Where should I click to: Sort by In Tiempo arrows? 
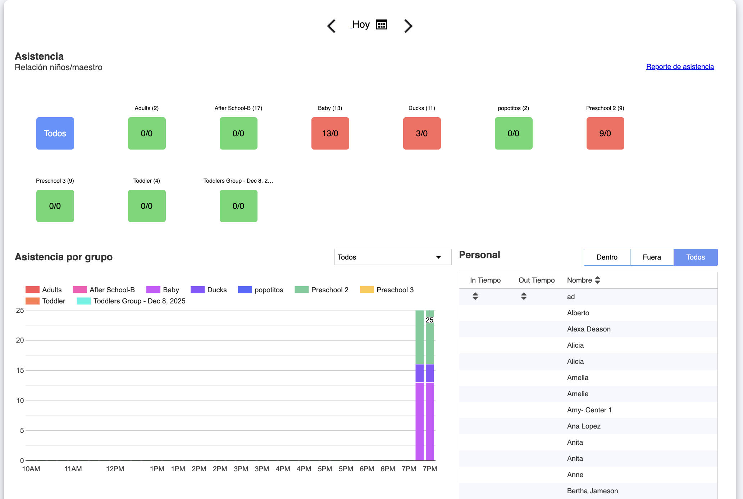coord(475,296)
